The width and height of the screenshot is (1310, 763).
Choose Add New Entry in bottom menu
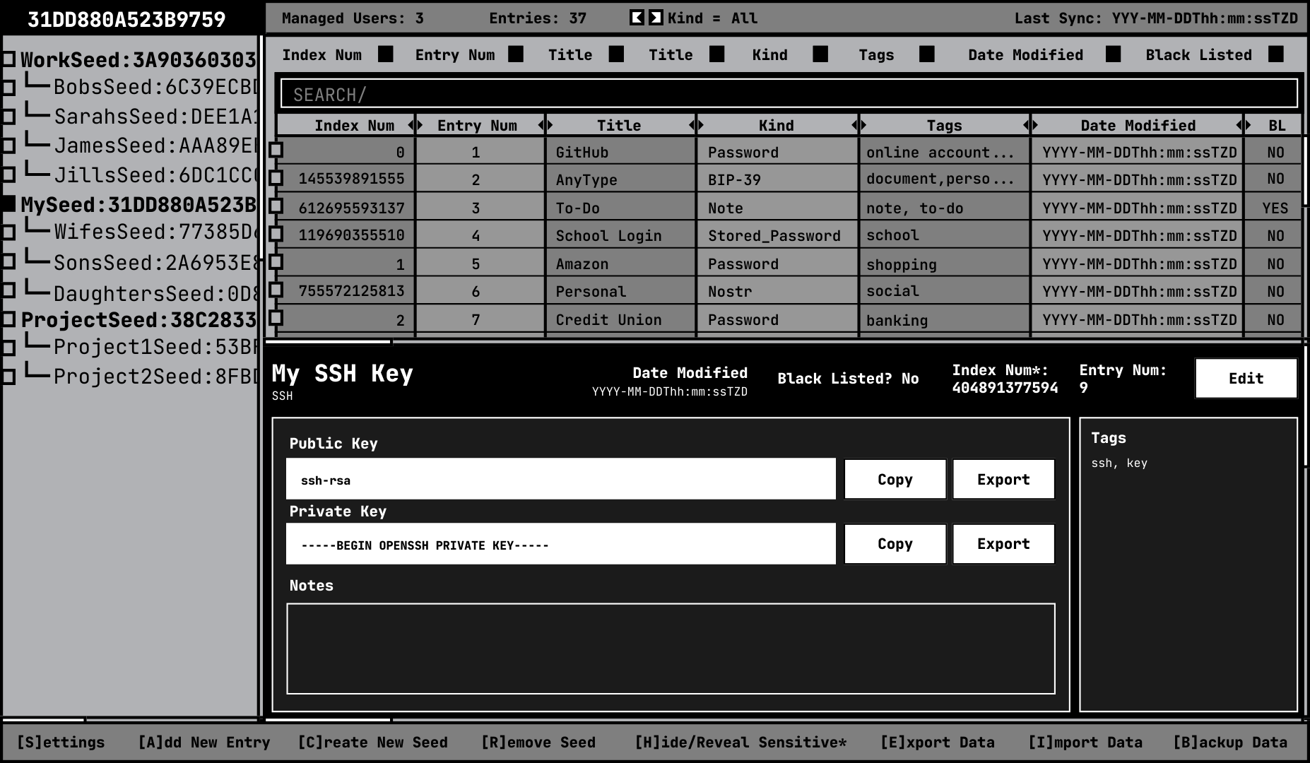(x=203, y=742)
